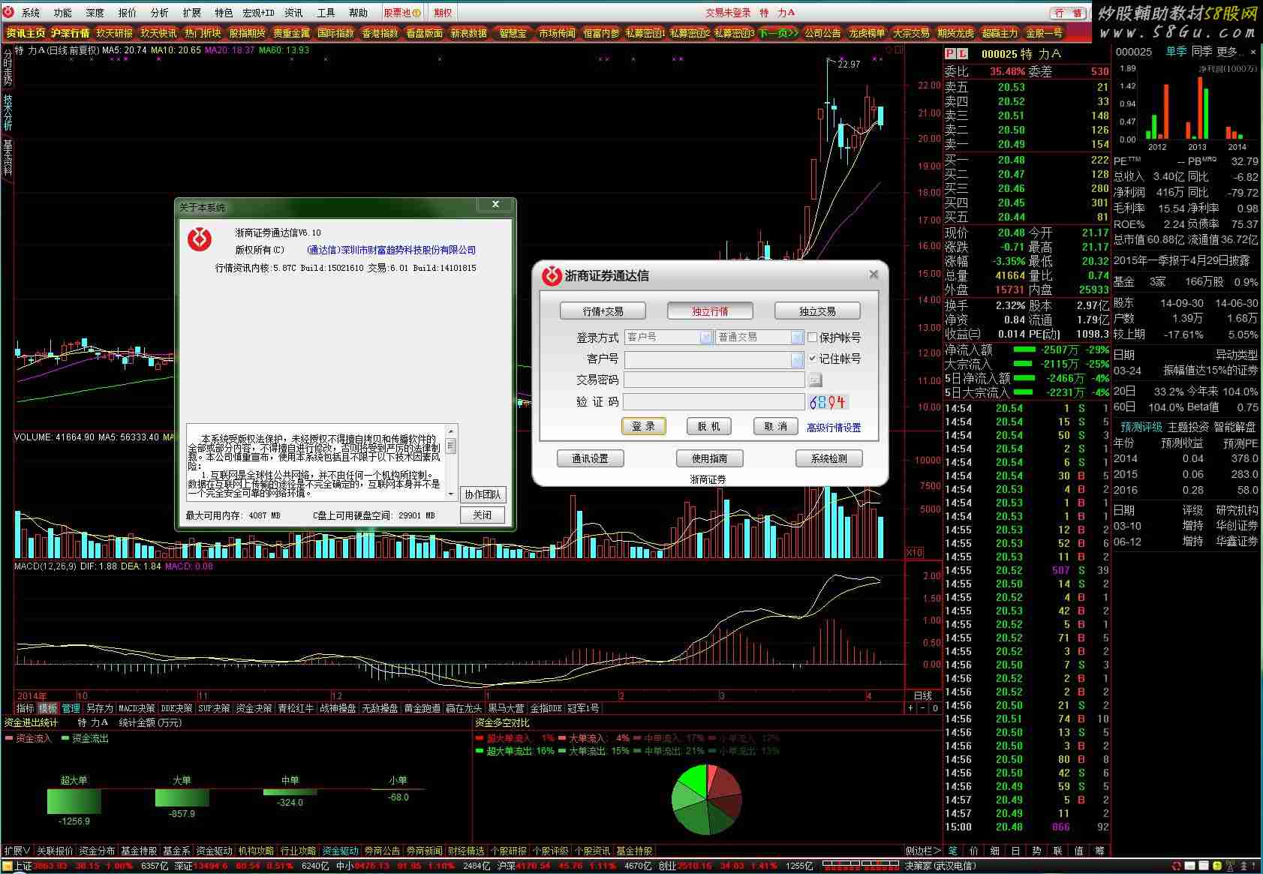Close the financial side panel with the x

coord(1252,52)
